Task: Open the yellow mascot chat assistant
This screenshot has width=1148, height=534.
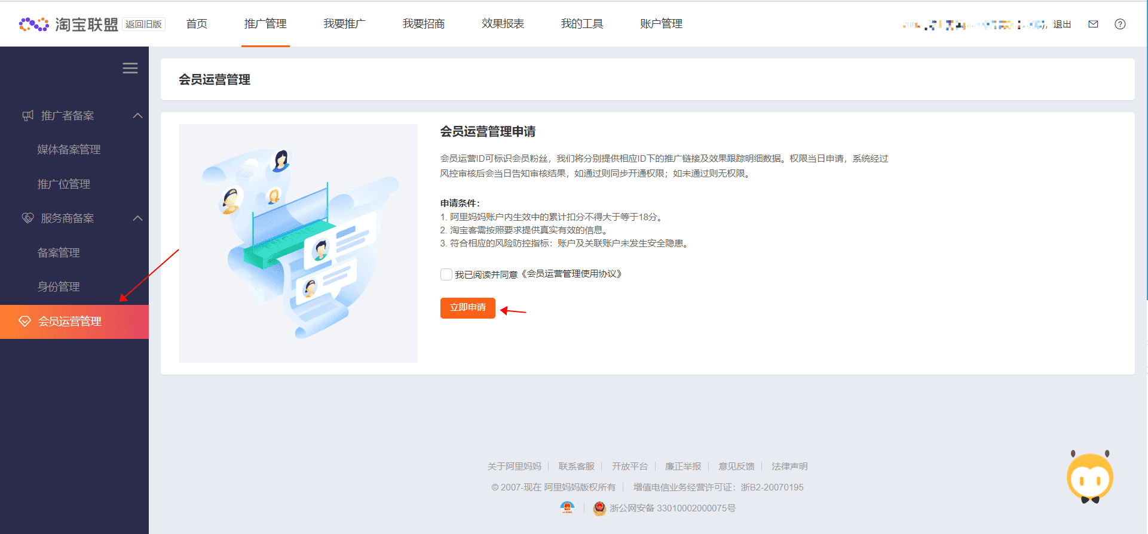Action: [x=1089, y=477]
